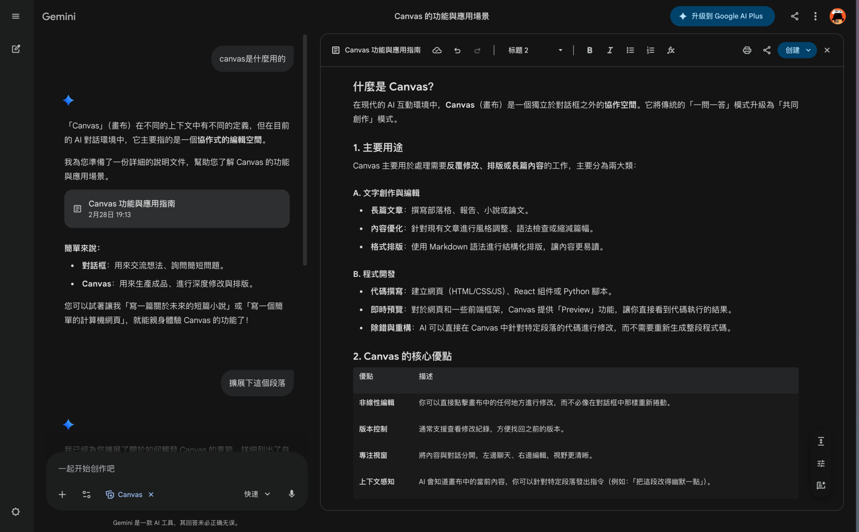Screen dimensions: 859x532
Task: Toggle bulleted list formatting
Action: pos(630,50)
